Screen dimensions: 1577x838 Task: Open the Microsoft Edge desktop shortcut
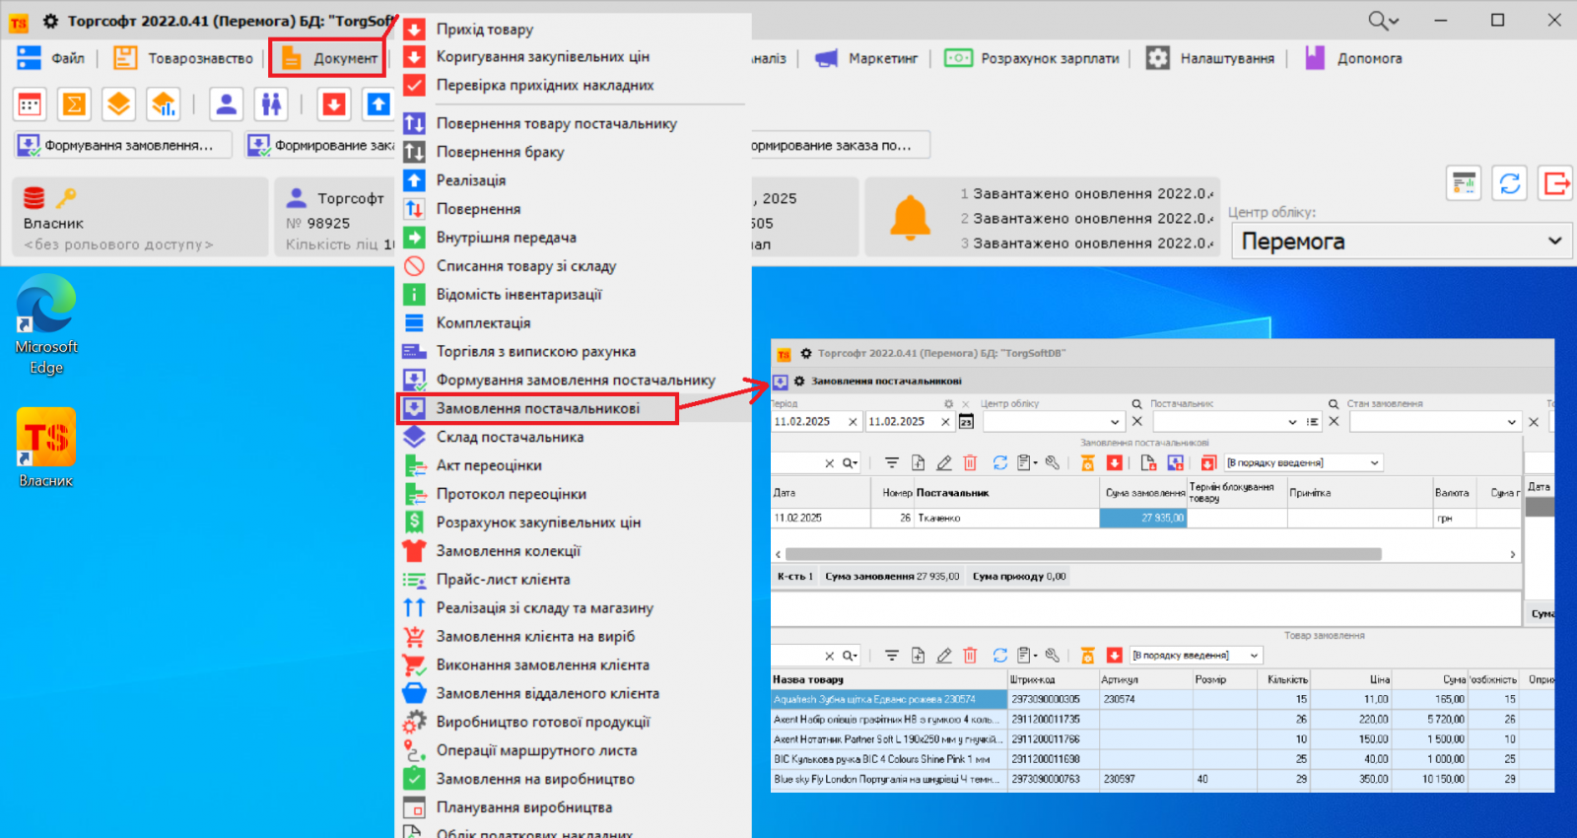[x=46, y=323]
